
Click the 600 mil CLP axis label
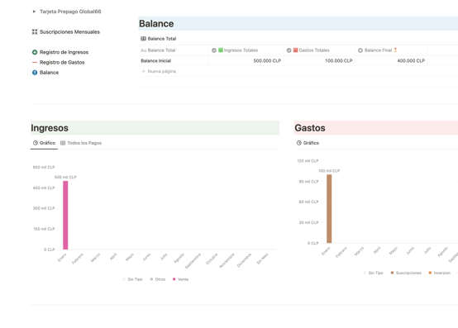44,167
